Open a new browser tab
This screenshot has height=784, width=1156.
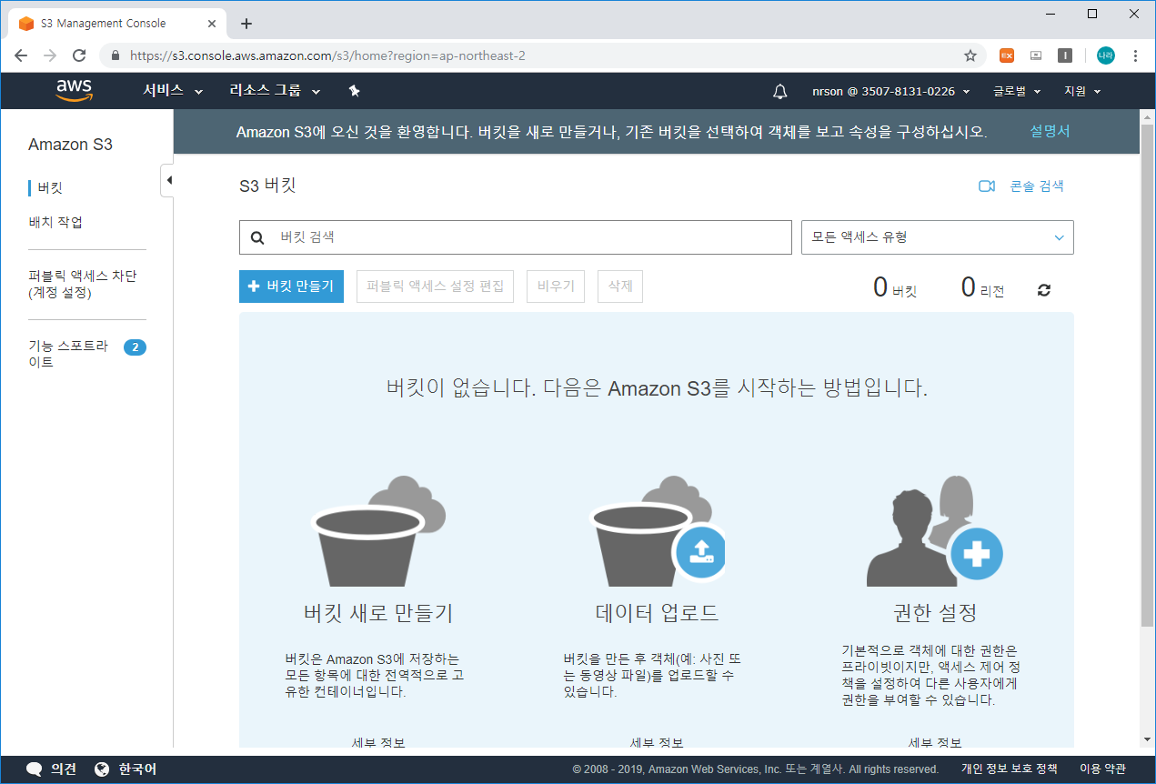click(x=246, y=24)
